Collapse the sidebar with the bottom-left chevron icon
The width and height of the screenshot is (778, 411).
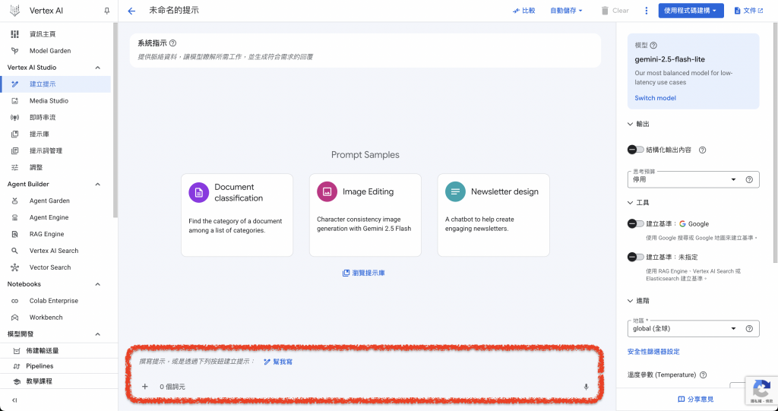[x=14, y=400]
